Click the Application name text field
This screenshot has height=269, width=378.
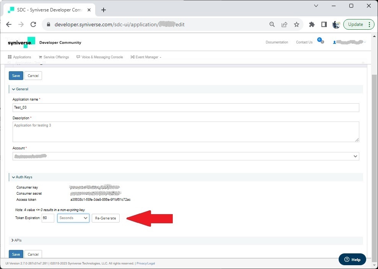(x=186, y=107)
